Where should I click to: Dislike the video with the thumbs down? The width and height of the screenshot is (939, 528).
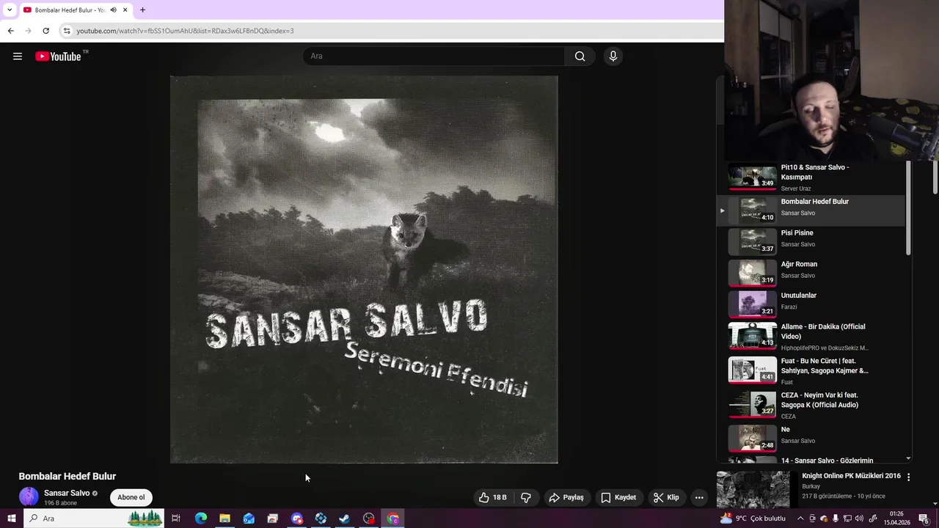(x=526, y=497)
